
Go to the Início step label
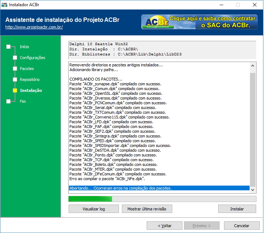point(24,47)
